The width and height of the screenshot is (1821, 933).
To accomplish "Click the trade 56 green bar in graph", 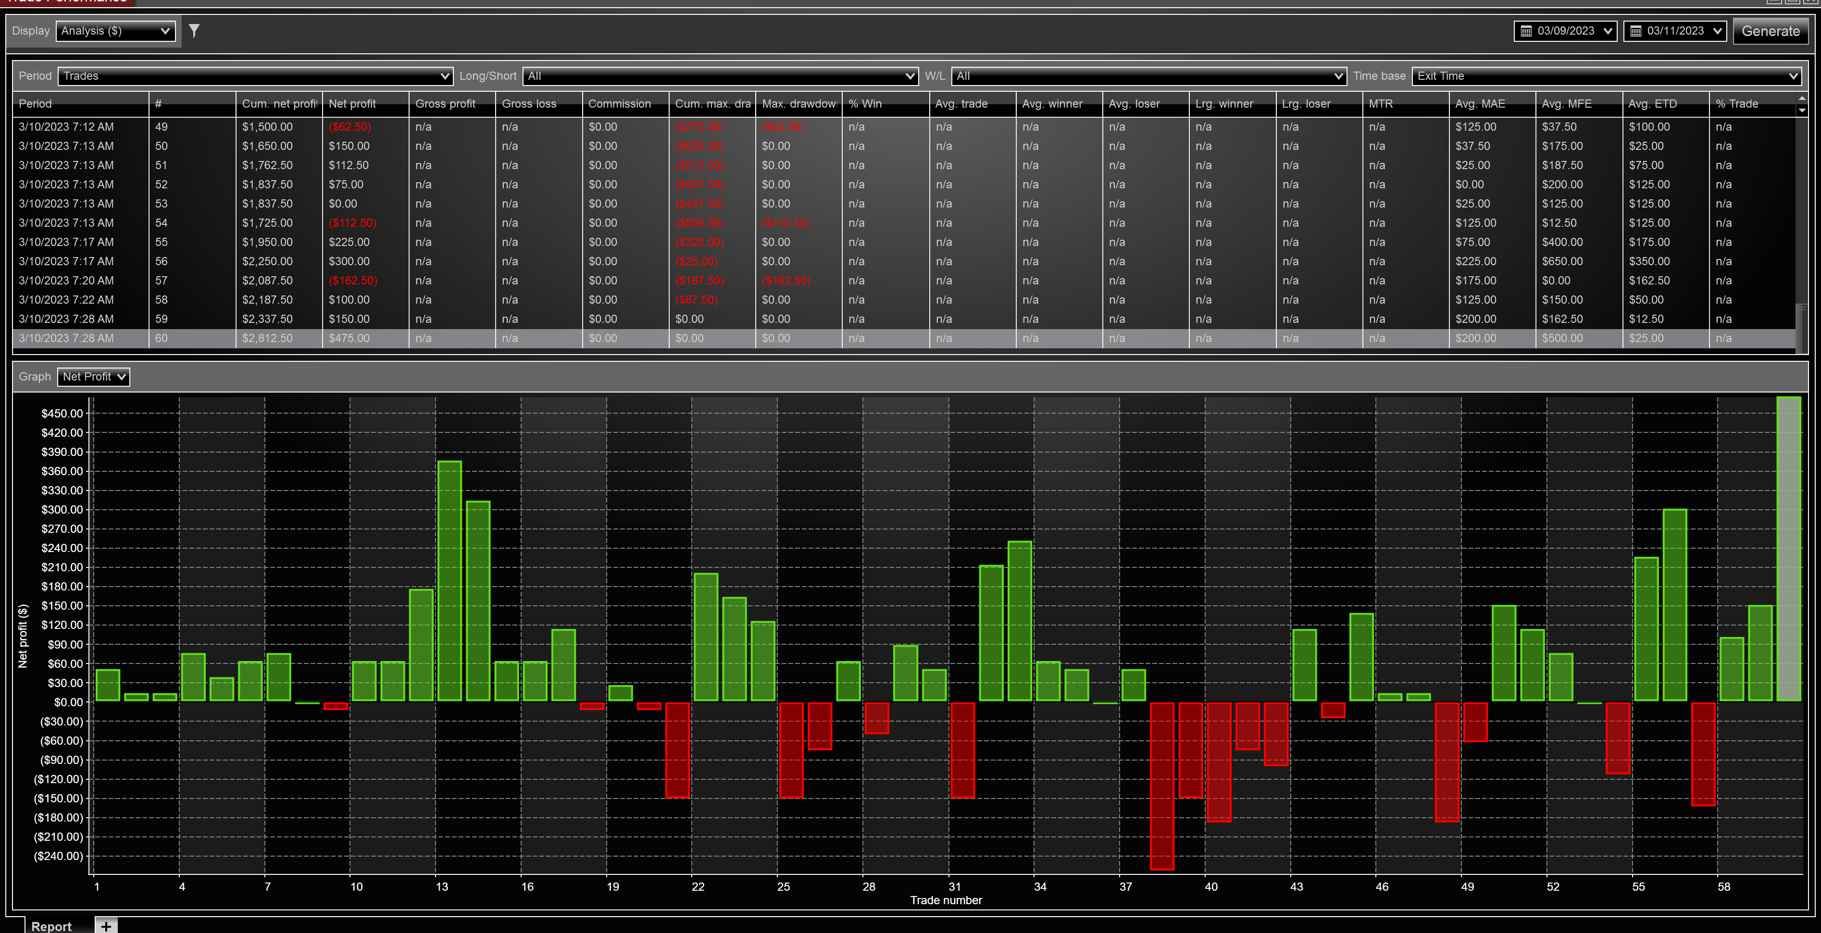I will point(1675,605).
